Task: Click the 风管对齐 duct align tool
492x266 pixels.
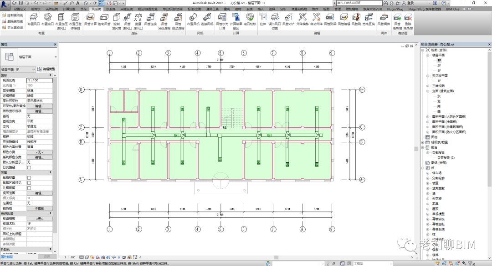Action: point(288,19)
